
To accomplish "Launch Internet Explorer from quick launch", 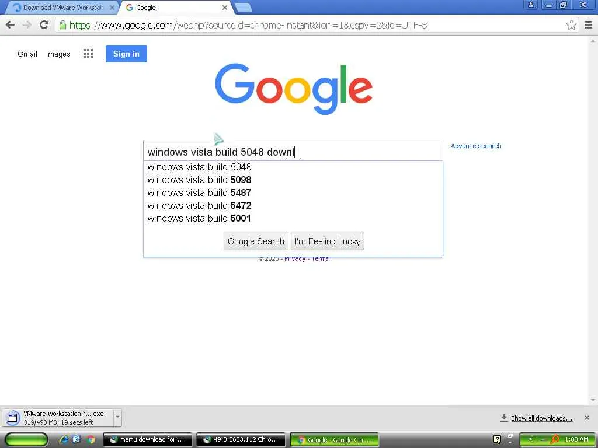I will (64, 439).
